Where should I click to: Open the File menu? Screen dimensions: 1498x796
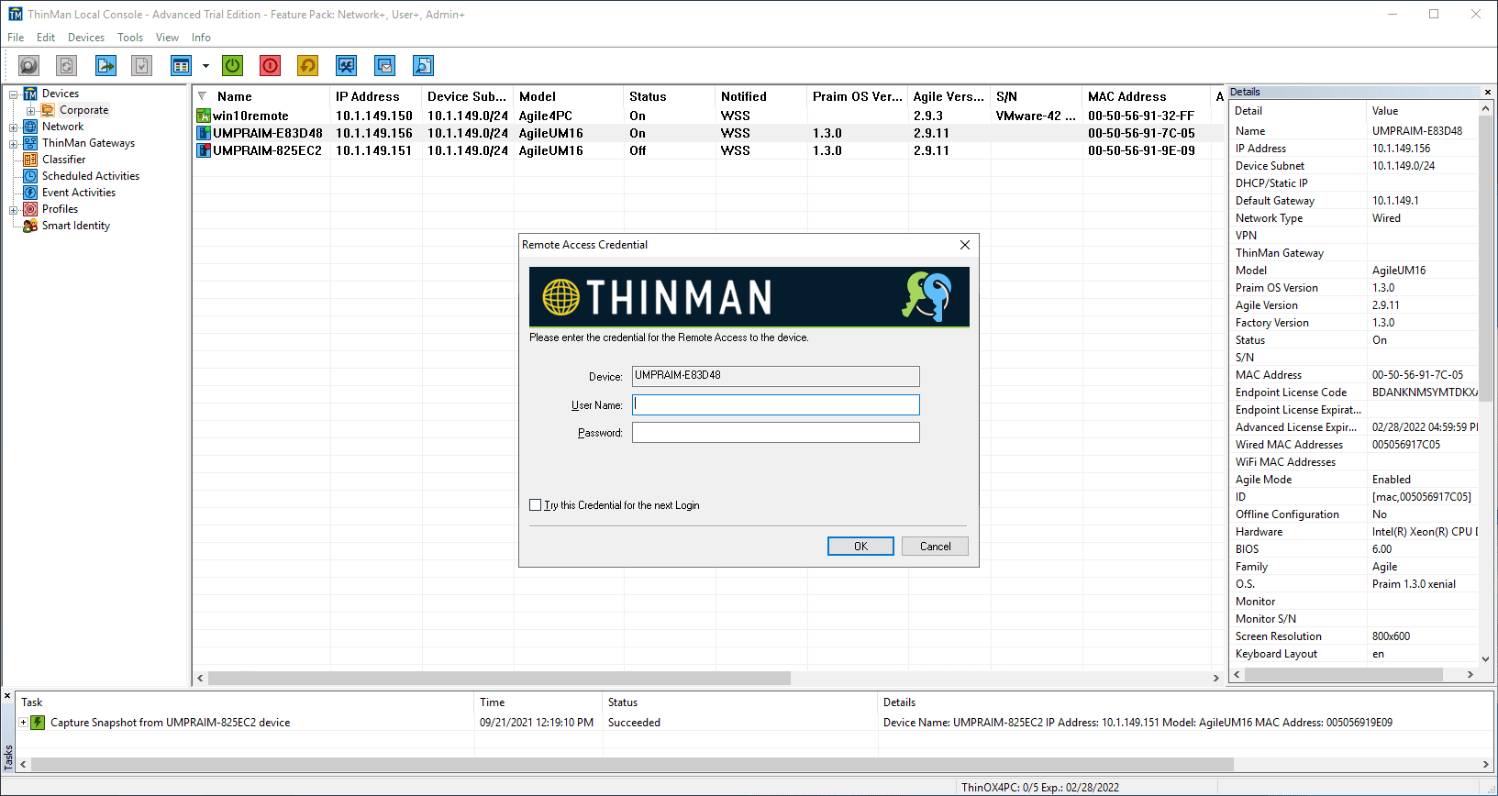point(16,38)
